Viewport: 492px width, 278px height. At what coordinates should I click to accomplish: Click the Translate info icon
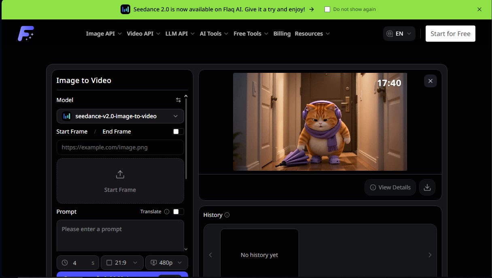167,212
